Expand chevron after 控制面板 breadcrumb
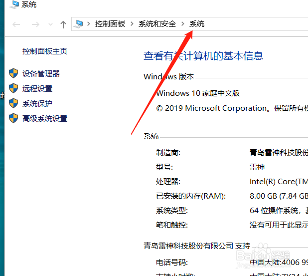The width and height of the screenshot is (308, 276). point(132,24)
